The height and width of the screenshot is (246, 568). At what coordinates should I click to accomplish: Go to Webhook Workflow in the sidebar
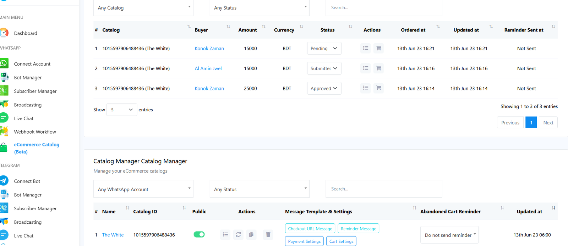pos(35,132)
